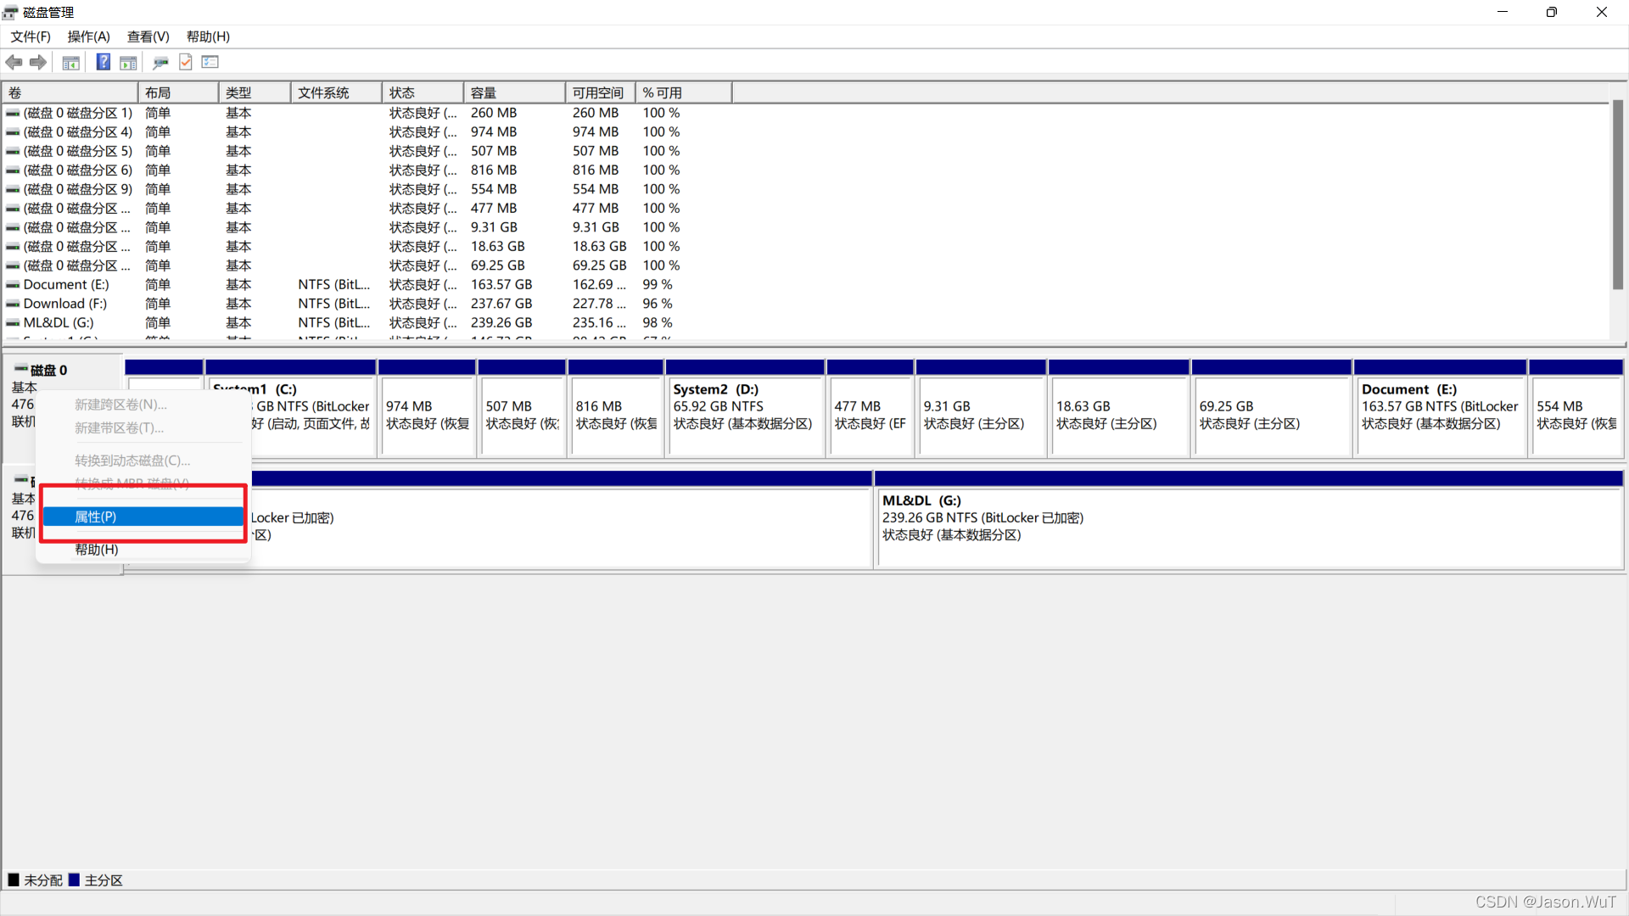This screenshot has height=916, width=1629.
Task: Select the 507 MB partition block
Action: (522, 409)
